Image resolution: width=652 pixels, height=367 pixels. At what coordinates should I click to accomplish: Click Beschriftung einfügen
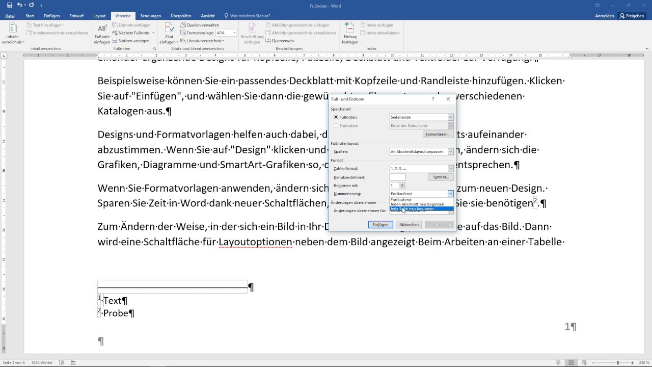(252, 34)
